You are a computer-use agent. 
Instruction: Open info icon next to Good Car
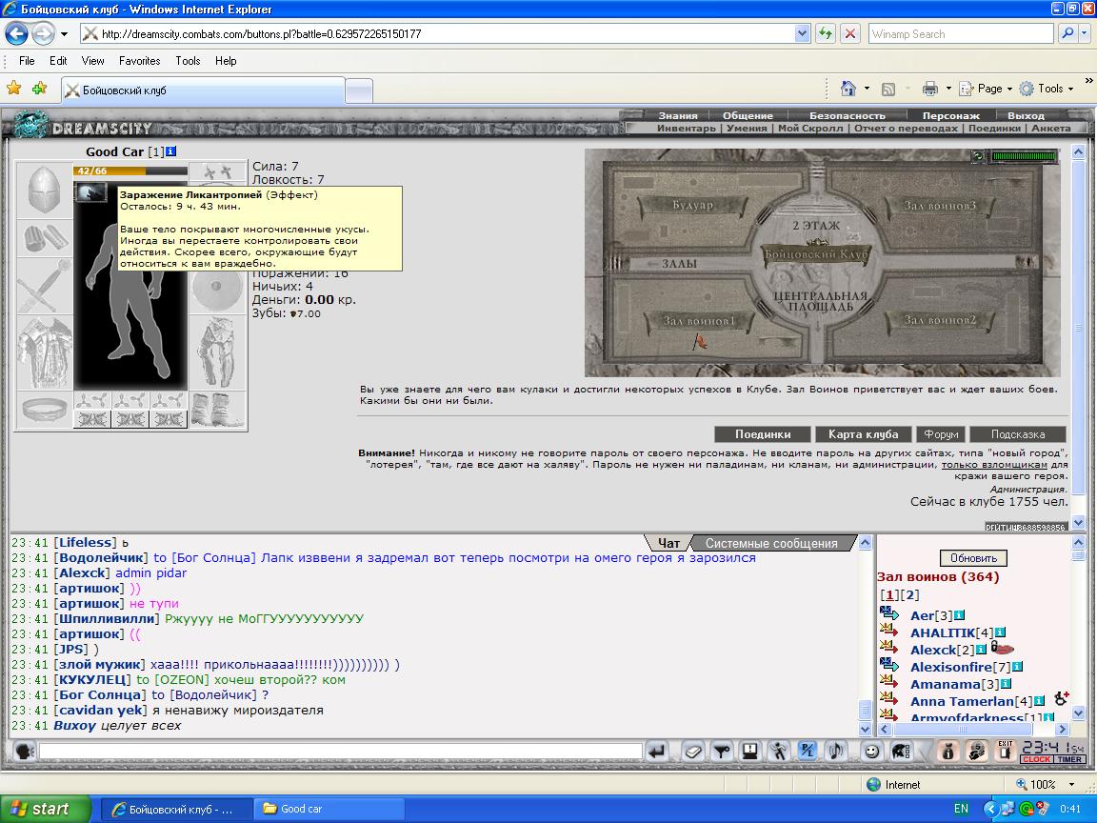point(171,151)
